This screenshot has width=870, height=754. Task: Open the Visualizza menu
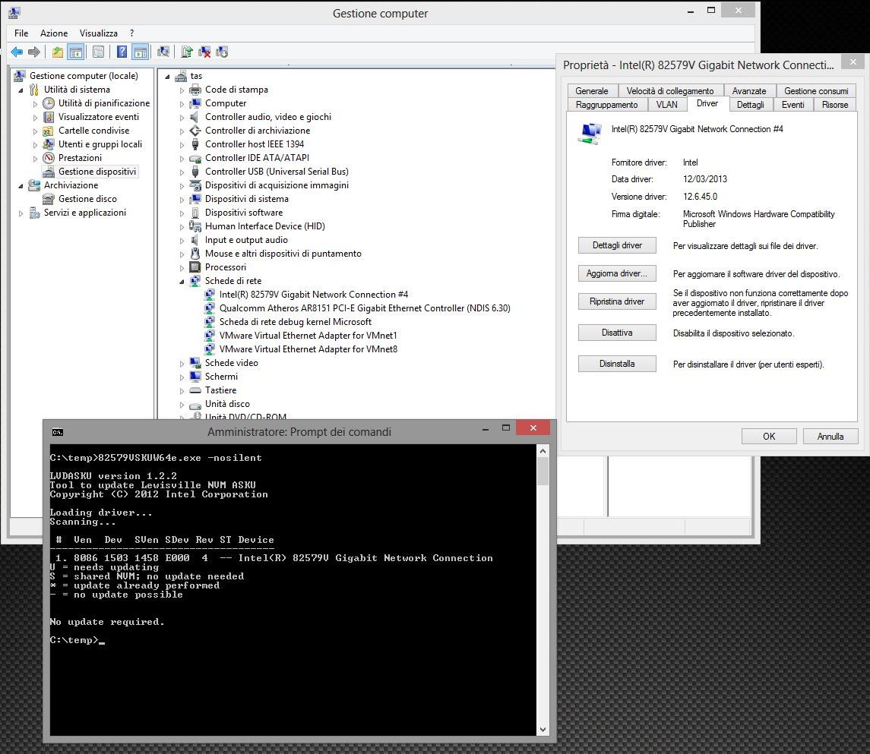tap(98, 33)
